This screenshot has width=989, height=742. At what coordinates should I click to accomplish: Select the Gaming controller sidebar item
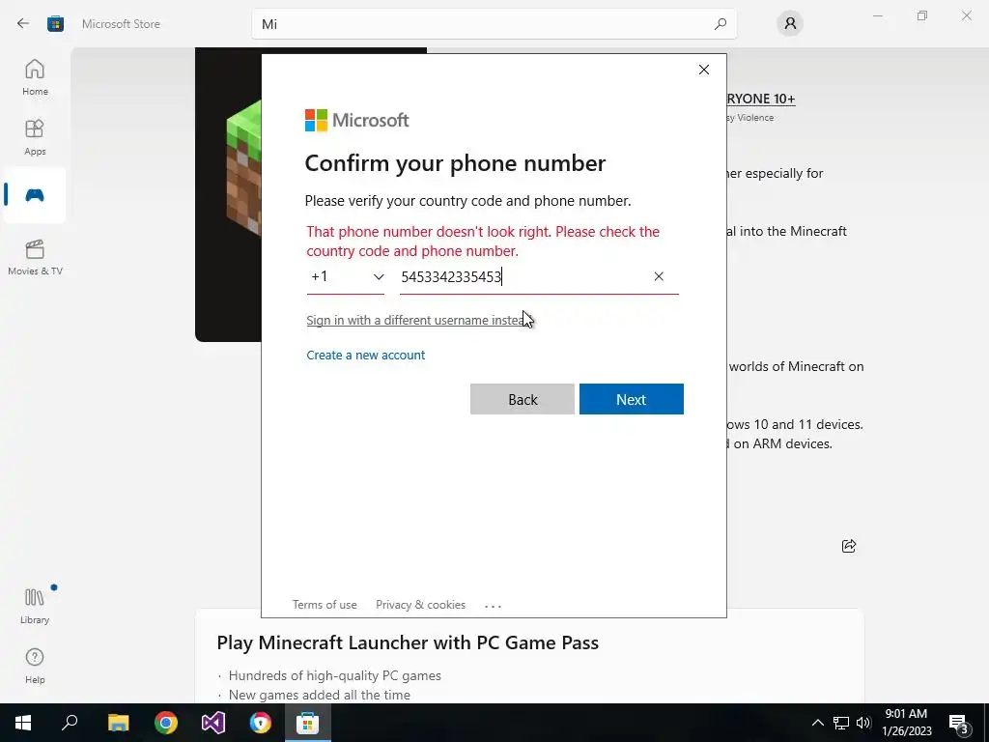pyautogui.click(x=35, y=195)
